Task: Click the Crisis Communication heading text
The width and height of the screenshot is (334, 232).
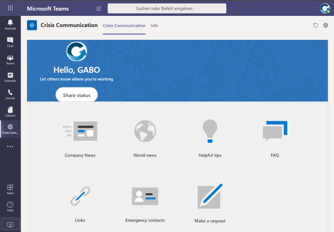Action: pos(69,25)
